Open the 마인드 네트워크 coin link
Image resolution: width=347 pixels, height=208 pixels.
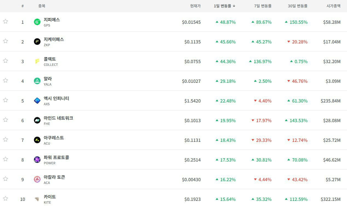58,118
